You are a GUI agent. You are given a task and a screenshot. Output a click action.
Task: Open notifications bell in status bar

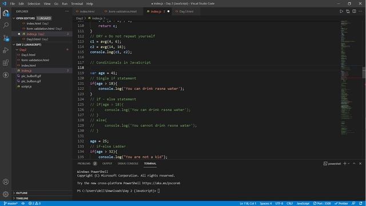(361, 204)
